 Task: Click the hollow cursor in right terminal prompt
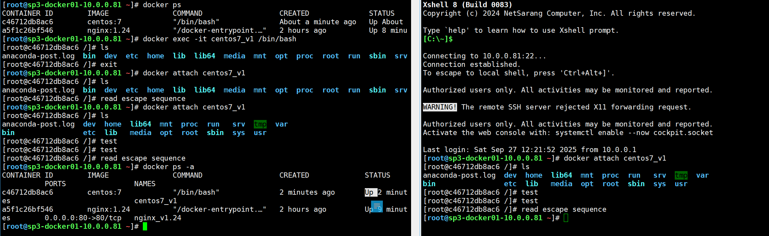(x=565, y=218)
